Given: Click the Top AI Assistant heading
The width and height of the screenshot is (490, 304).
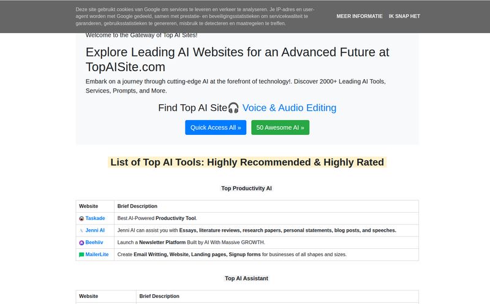Looking at the screenshot, I should point(247,278).
